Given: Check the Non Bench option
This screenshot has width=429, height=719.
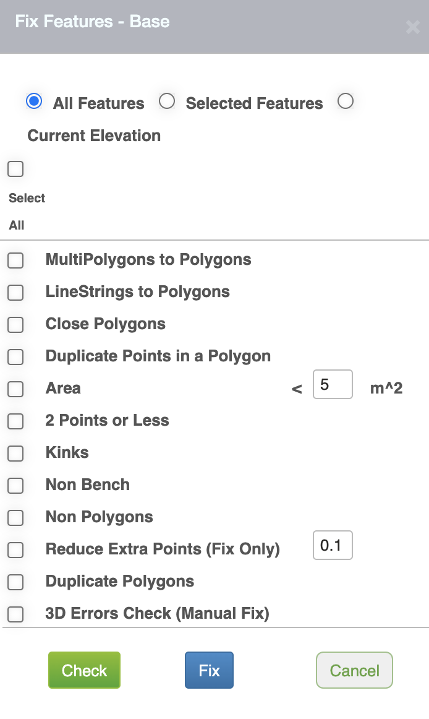Looking at the screenshot, I should click(x=15, y=485).
